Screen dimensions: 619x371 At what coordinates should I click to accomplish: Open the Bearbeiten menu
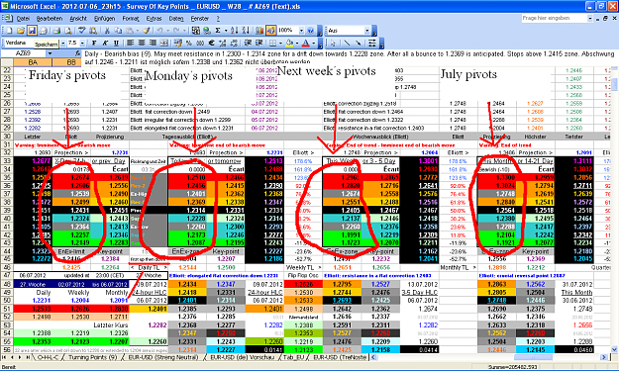(50, 19)
